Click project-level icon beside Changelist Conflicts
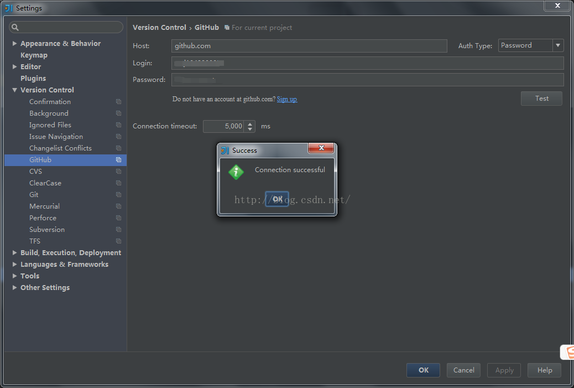This screenshot has height=388, width=574. [118, 148]
